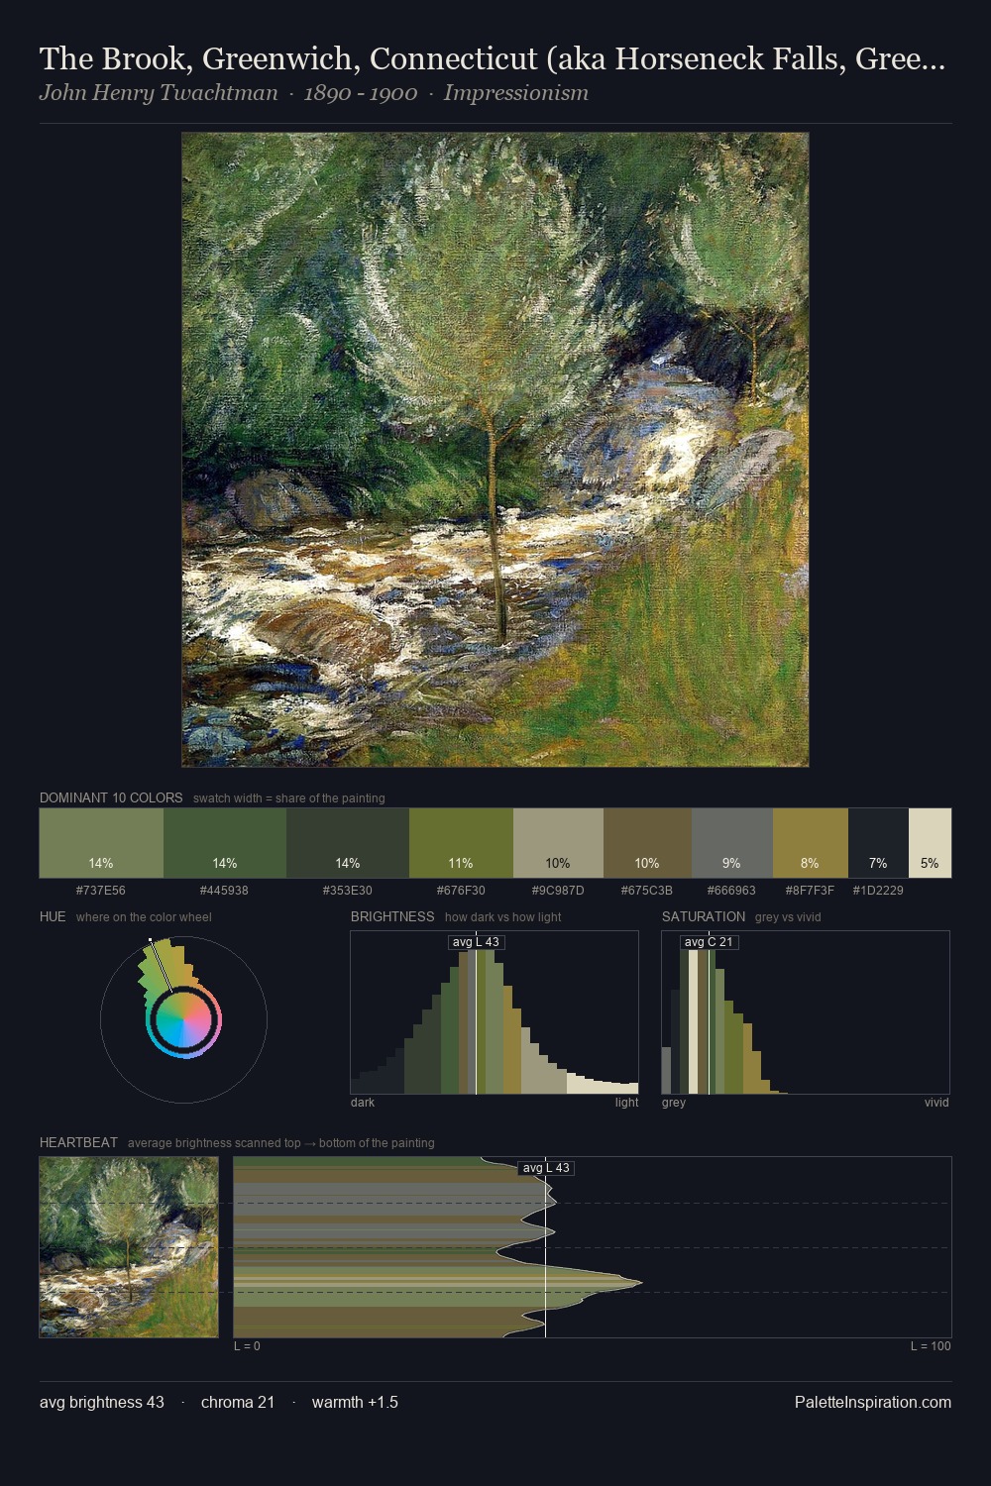Viewport: 991px width, 1486px height.
Task: Click the 'L = 100' axis label
Action: coord(931,1346)
